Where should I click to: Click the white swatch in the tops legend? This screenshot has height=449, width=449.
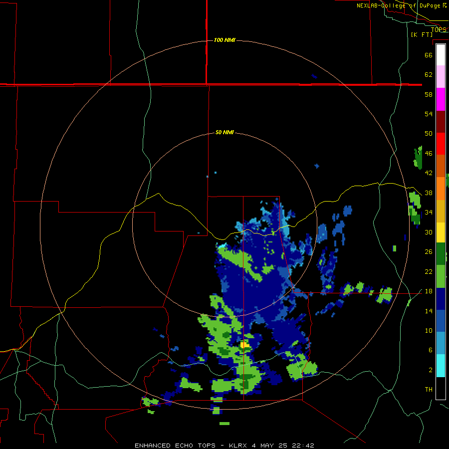pos(441,55)
